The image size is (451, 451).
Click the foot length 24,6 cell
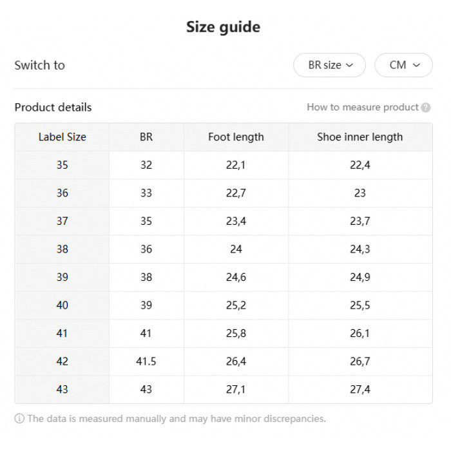(x=236, y=277)
